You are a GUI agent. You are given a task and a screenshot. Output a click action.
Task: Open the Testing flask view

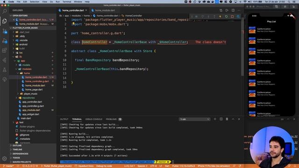pyautogui.click(x=4, y=70)
